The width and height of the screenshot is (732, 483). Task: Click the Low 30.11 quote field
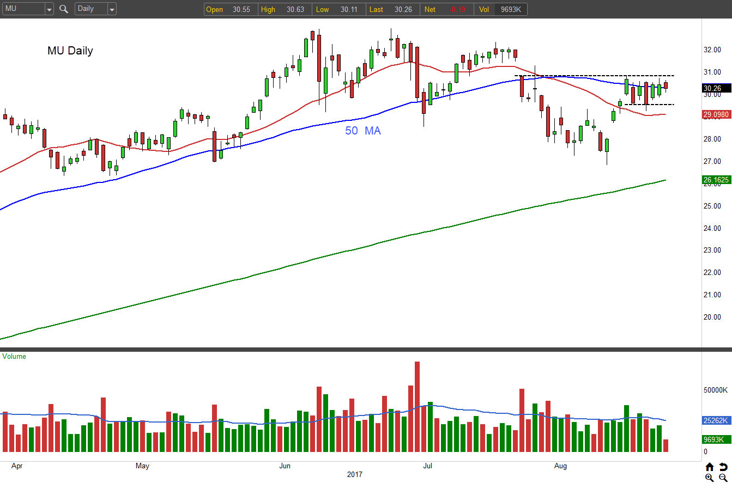click(x=339, y=9)
